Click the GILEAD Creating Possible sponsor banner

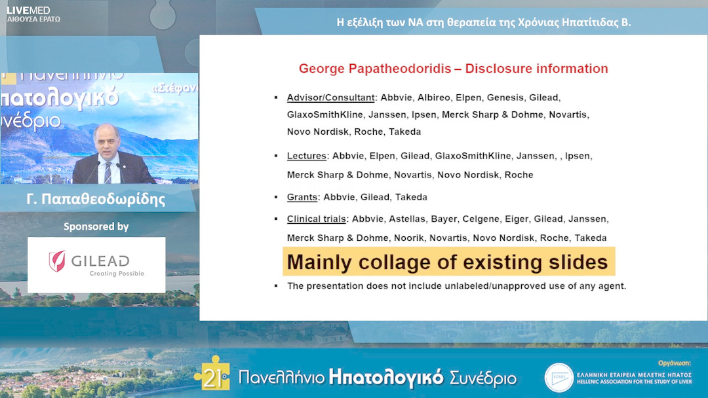96,264
